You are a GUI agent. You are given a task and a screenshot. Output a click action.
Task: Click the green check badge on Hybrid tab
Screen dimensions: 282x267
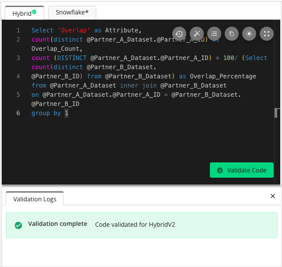[x=34, y=12]
